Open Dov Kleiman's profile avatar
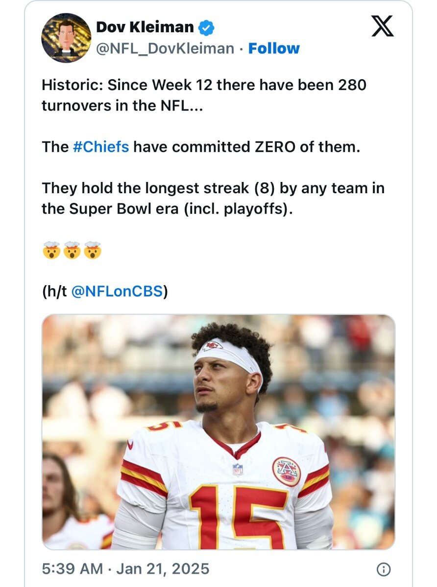 pos(66,38)
